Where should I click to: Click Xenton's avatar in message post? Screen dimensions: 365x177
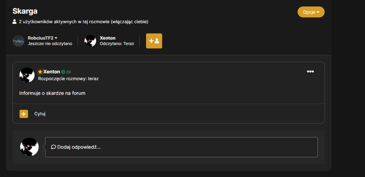[27, 75]
